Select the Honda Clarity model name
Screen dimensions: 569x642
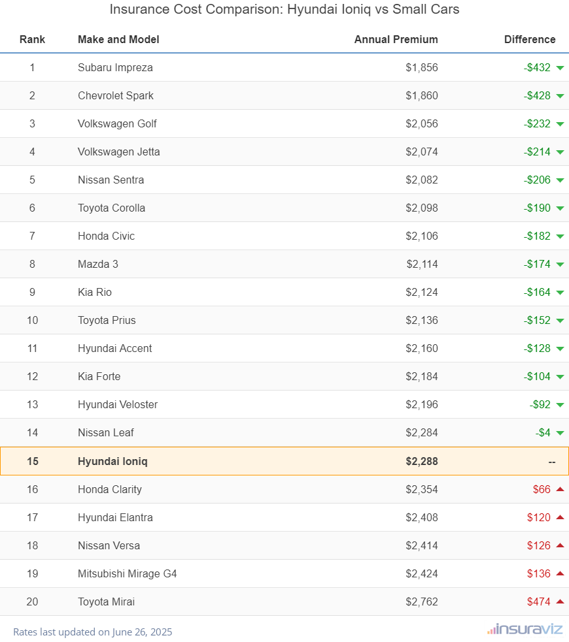point(110,489)
